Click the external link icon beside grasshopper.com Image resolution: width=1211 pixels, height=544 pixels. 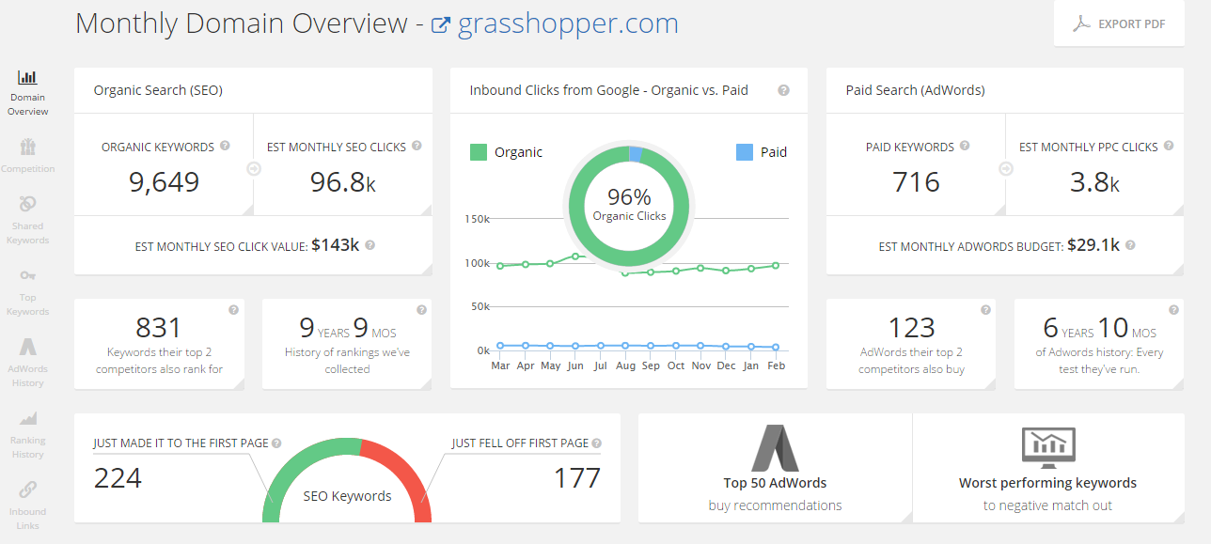[440, 25]
